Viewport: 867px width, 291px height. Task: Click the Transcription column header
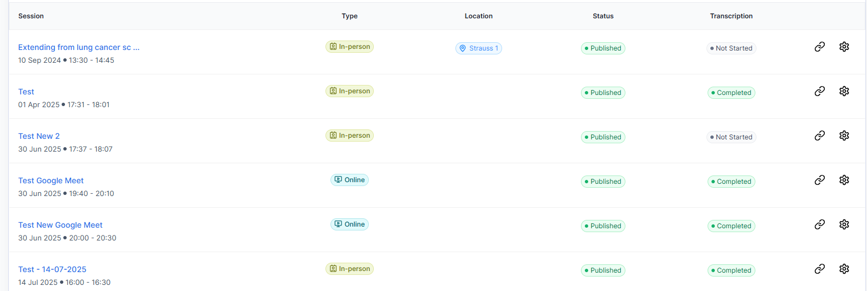[731, 16]
